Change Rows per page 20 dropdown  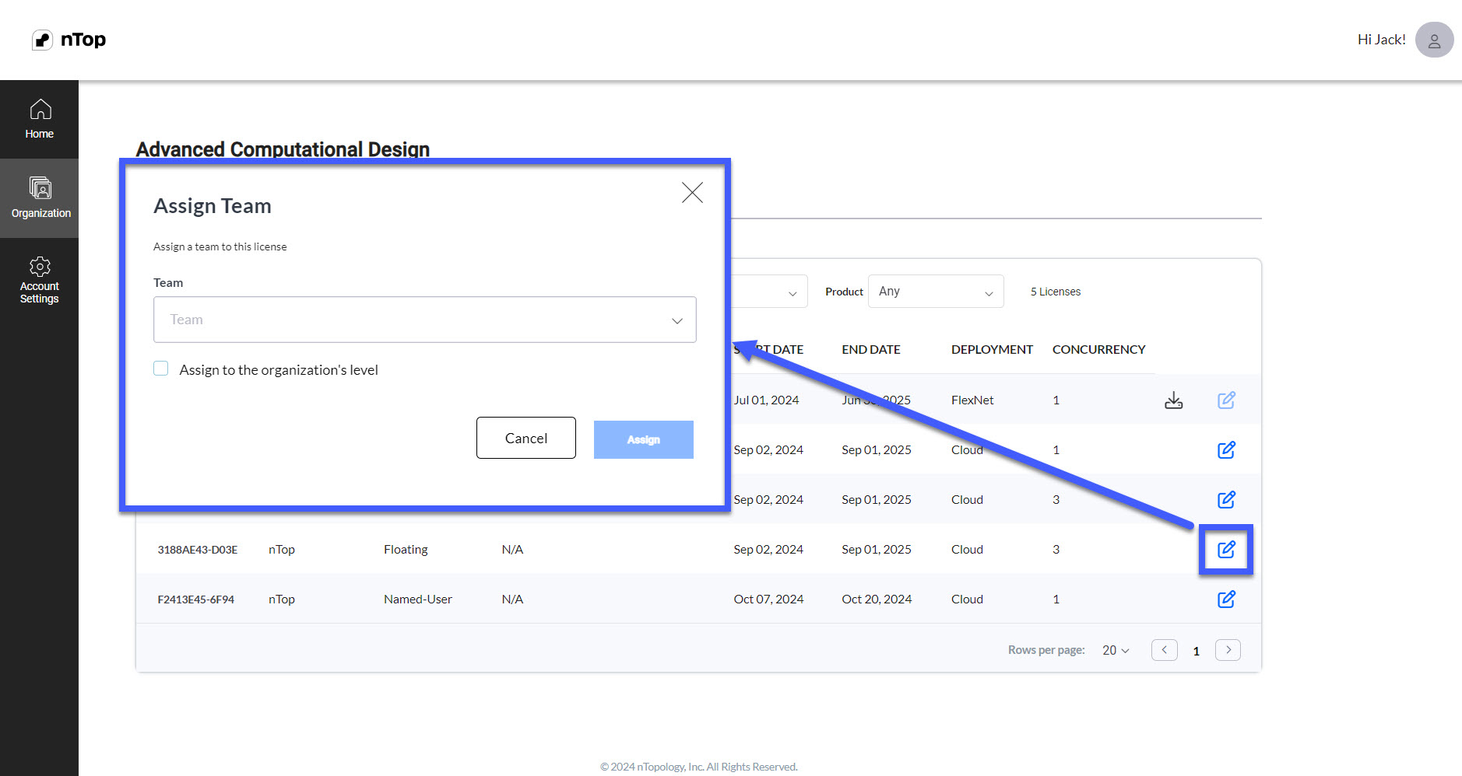pyautogui.click(x=1116, y=650)
